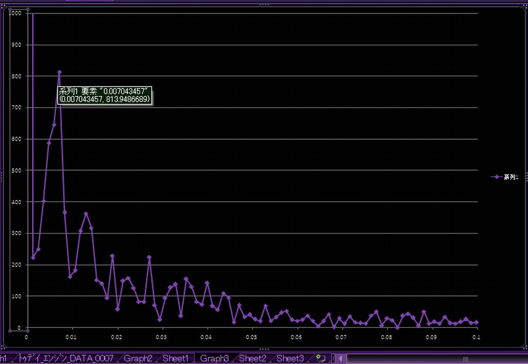The image size is (528, 364).
Task: Open the Sheet3 tab
Action: tap(290, 358)
